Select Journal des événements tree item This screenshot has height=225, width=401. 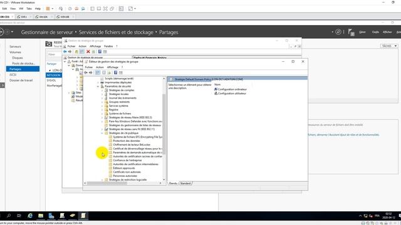[x=123, y=98]
